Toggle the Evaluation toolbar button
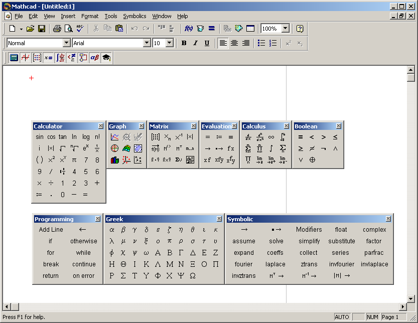Viewport: 418px width, 323px height. pyautogui.click(x=49, y=58)
